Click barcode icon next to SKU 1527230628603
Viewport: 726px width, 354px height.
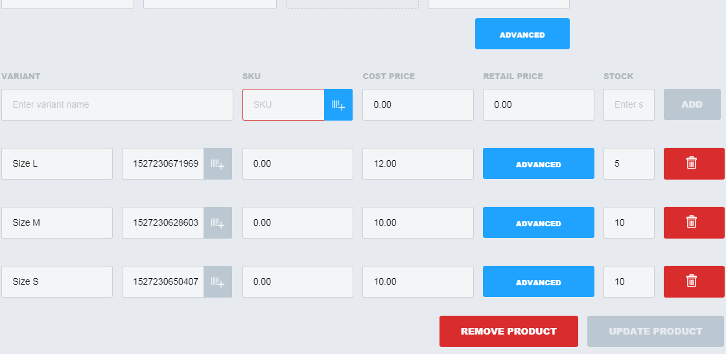218,222
